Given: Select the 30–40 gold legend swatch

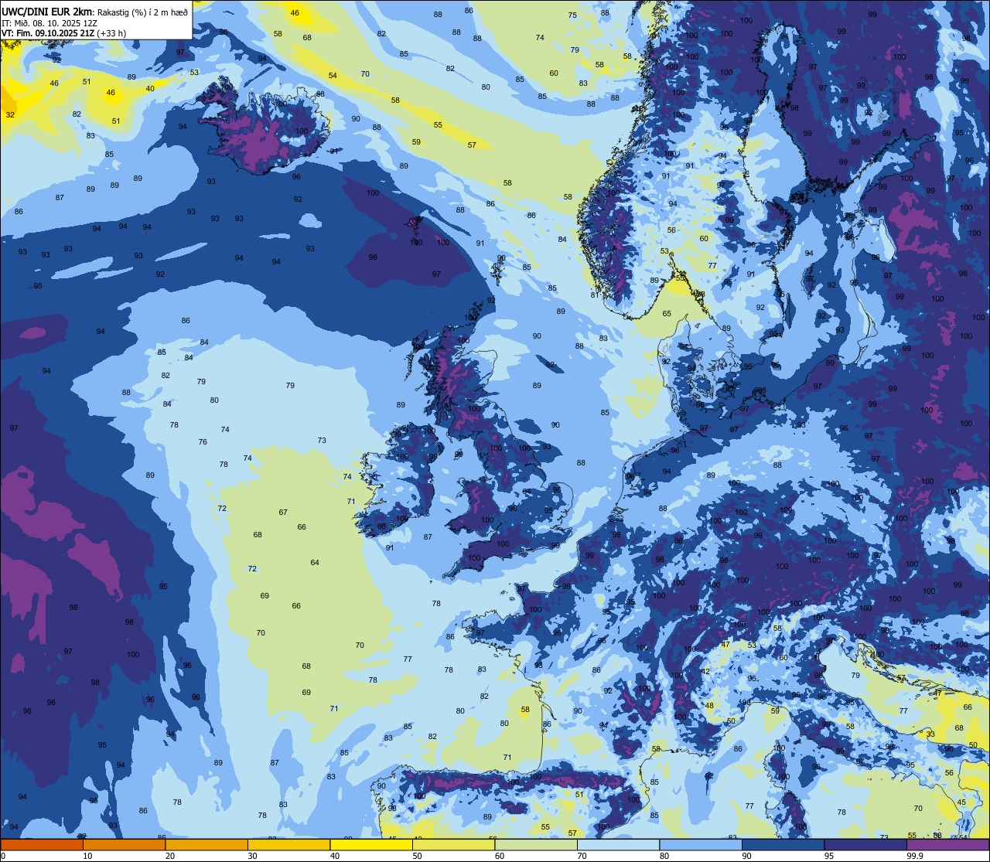Looking at the screenshot, I should (288, 844).
